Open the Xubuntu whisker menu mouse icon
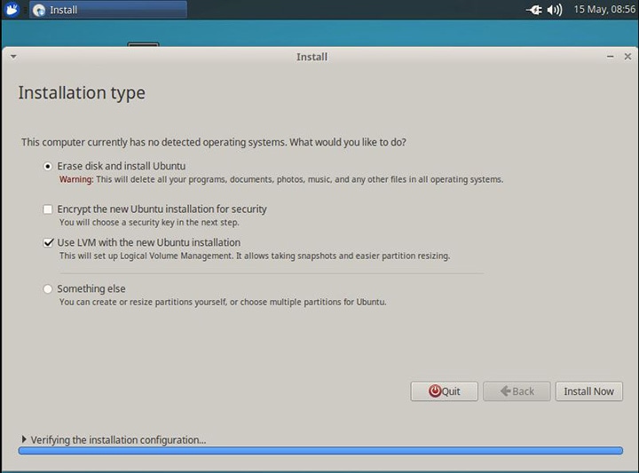The image size is (639, 473). [x=12, y=10]
